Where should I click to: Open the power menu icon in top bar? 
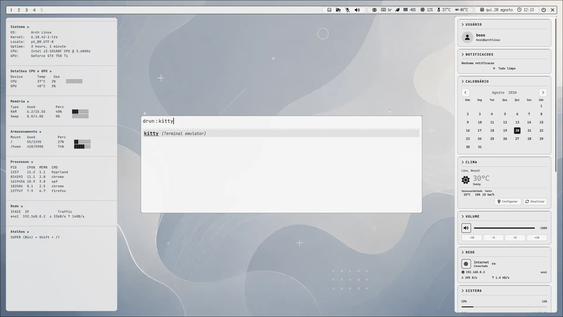(544, 10)
